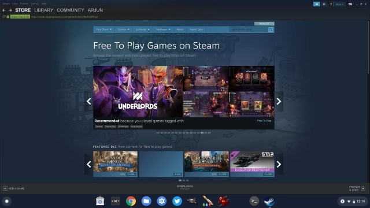Click the Multiplayer tag under Recommended
This screenshot has height=208, width=370.
point(123,127)
